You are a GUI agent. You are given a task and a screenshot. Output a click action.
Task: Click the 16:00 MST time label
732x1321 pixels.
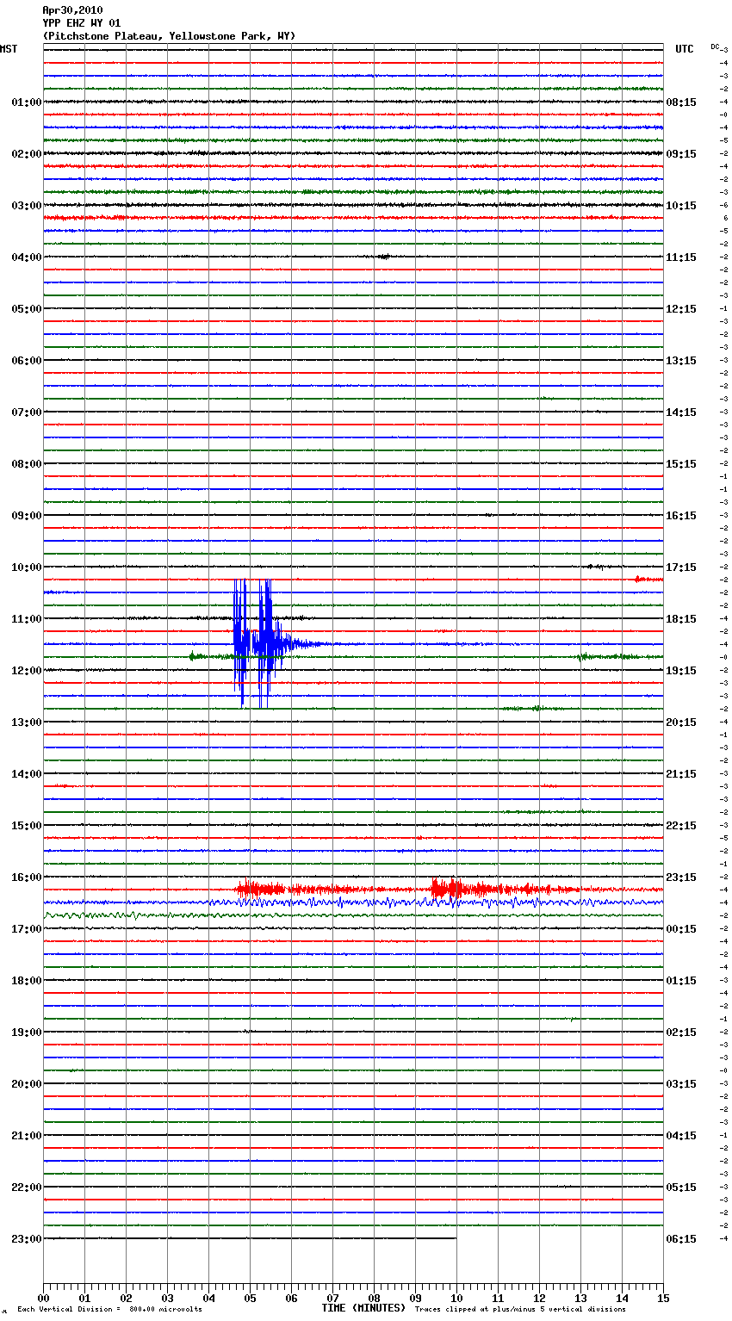click(x=26, y=878)
